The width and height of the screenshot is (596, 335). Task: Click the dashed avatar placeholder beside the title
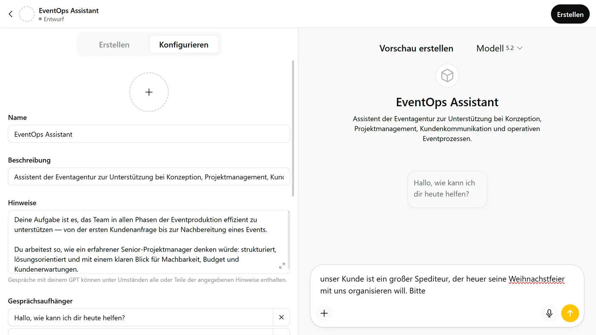[27, 14]
